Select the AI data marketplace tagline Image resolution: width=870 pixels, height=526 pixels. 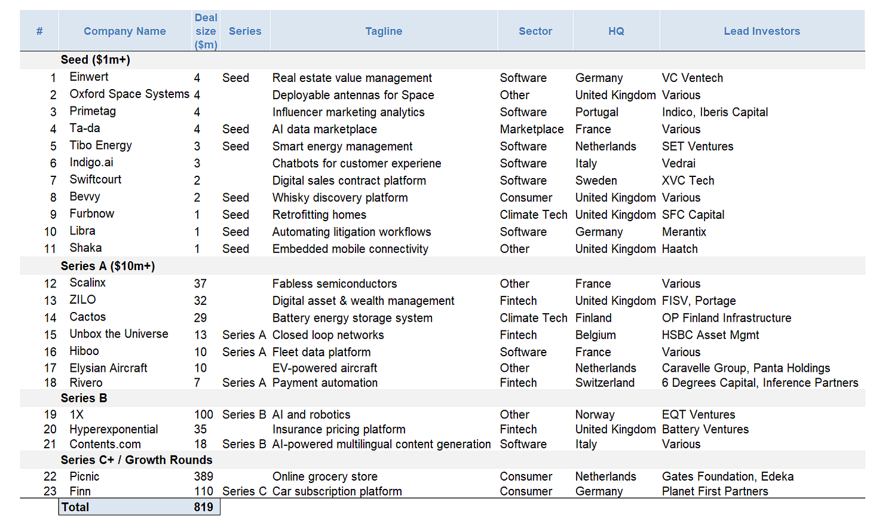click(324, 129)
